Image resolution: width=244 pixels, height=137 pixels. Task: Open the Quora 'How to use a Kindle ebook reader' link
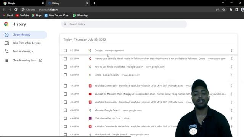[x=150, y=59]
